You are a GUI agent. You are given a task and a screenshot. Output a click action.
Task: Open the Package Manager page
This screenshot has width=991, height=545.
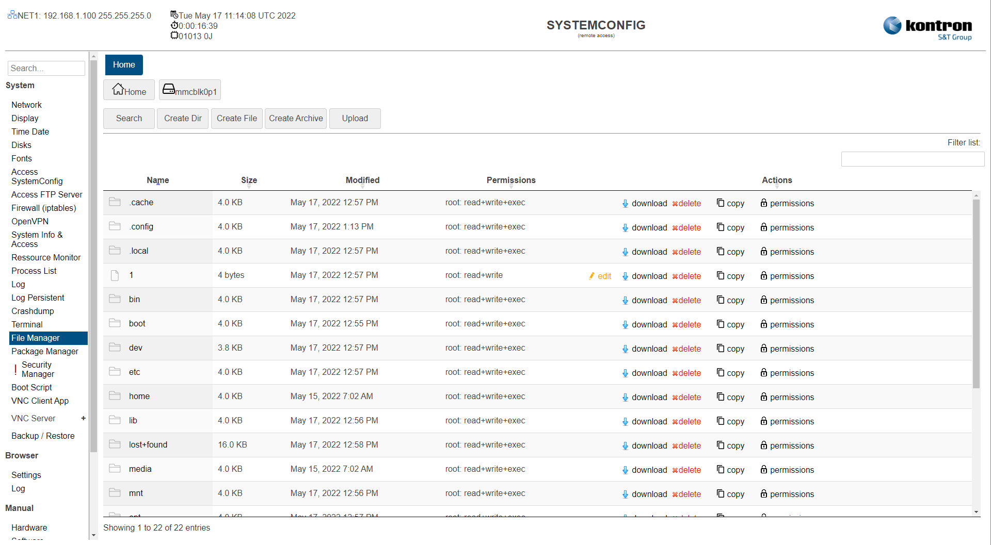coord(45,351)
